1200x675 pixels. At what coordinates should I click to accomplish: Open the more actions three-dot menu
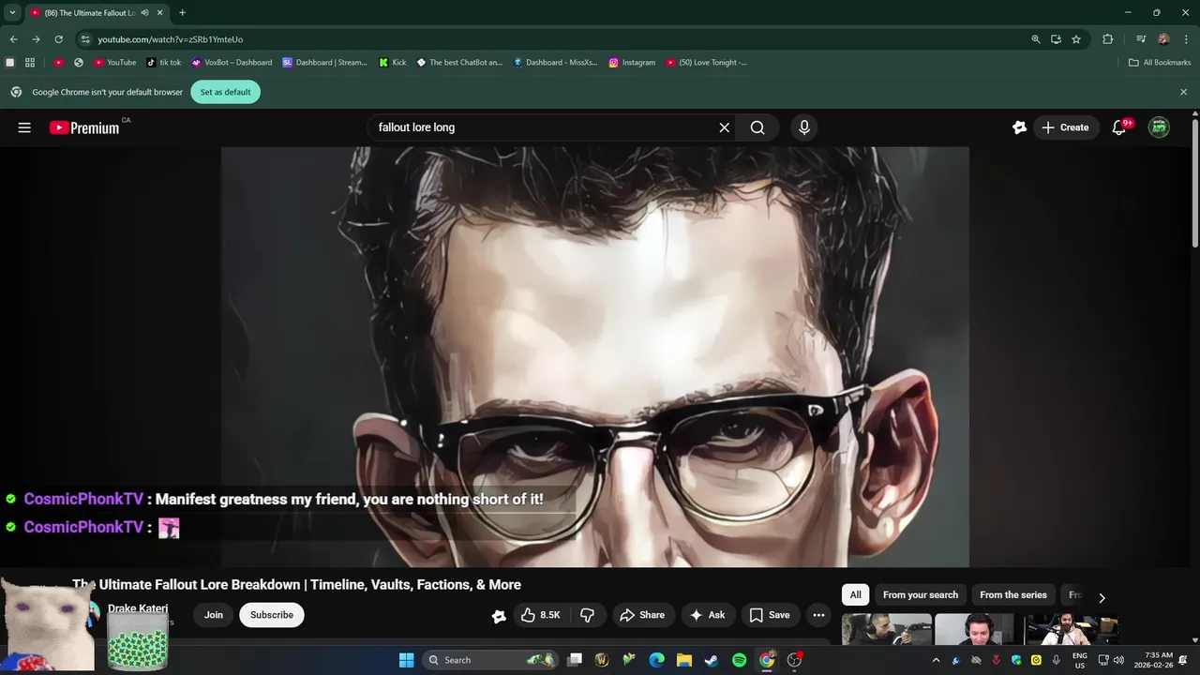818,615
